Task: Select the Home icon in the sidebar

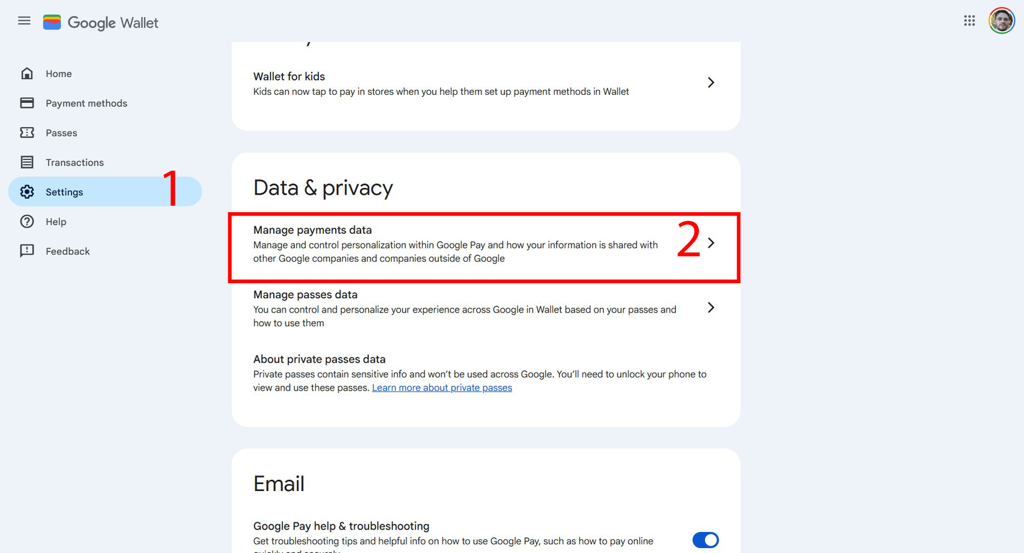Action: click(x=27, y=73)
